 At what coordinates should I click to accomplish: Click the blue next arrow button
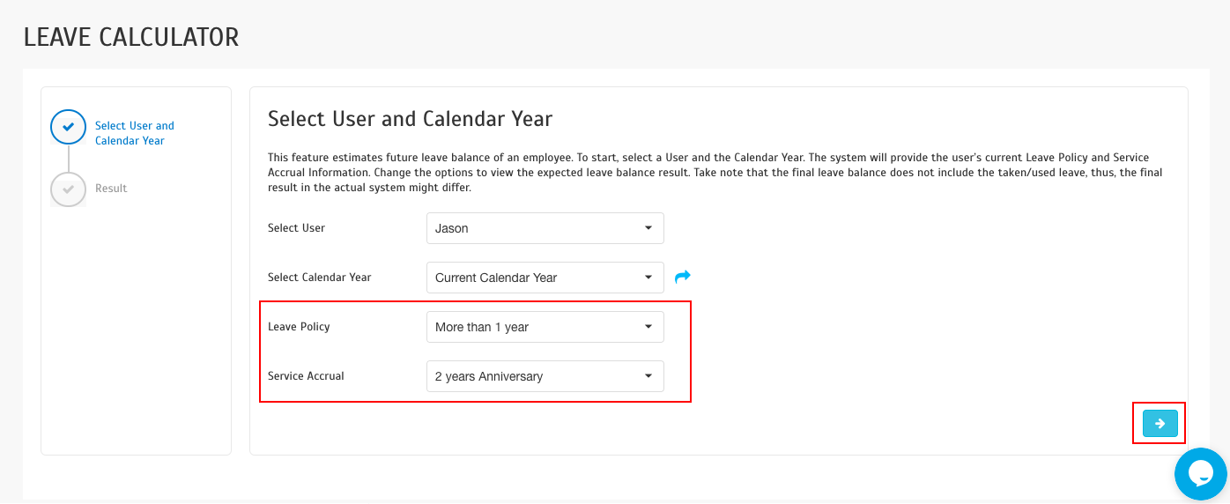[x=1160, y=424]
